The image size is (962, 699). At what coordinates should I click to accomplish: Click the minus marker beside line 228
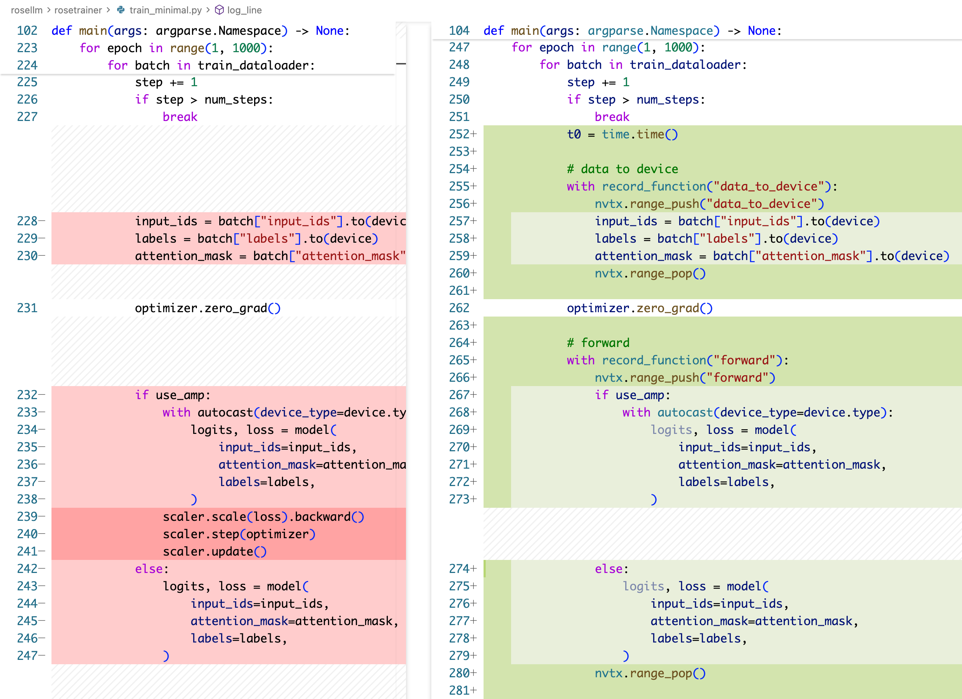42,221
